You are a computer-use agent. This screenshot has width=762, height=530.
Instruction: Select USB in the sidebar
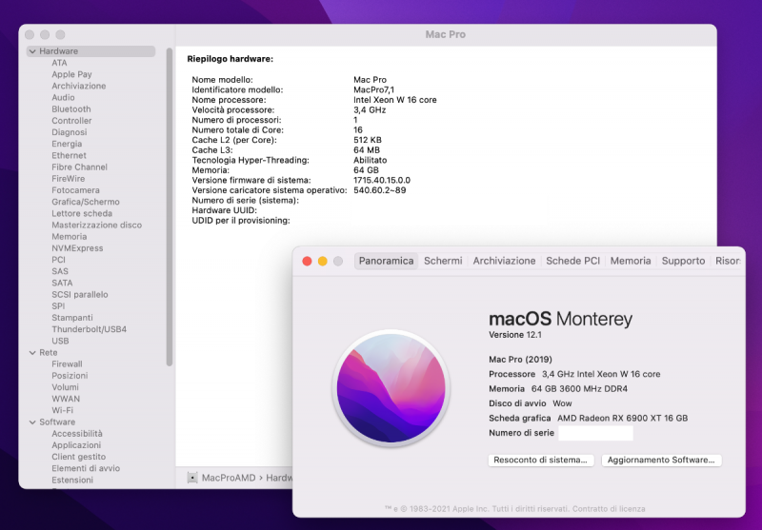click(x=60, y=341)
